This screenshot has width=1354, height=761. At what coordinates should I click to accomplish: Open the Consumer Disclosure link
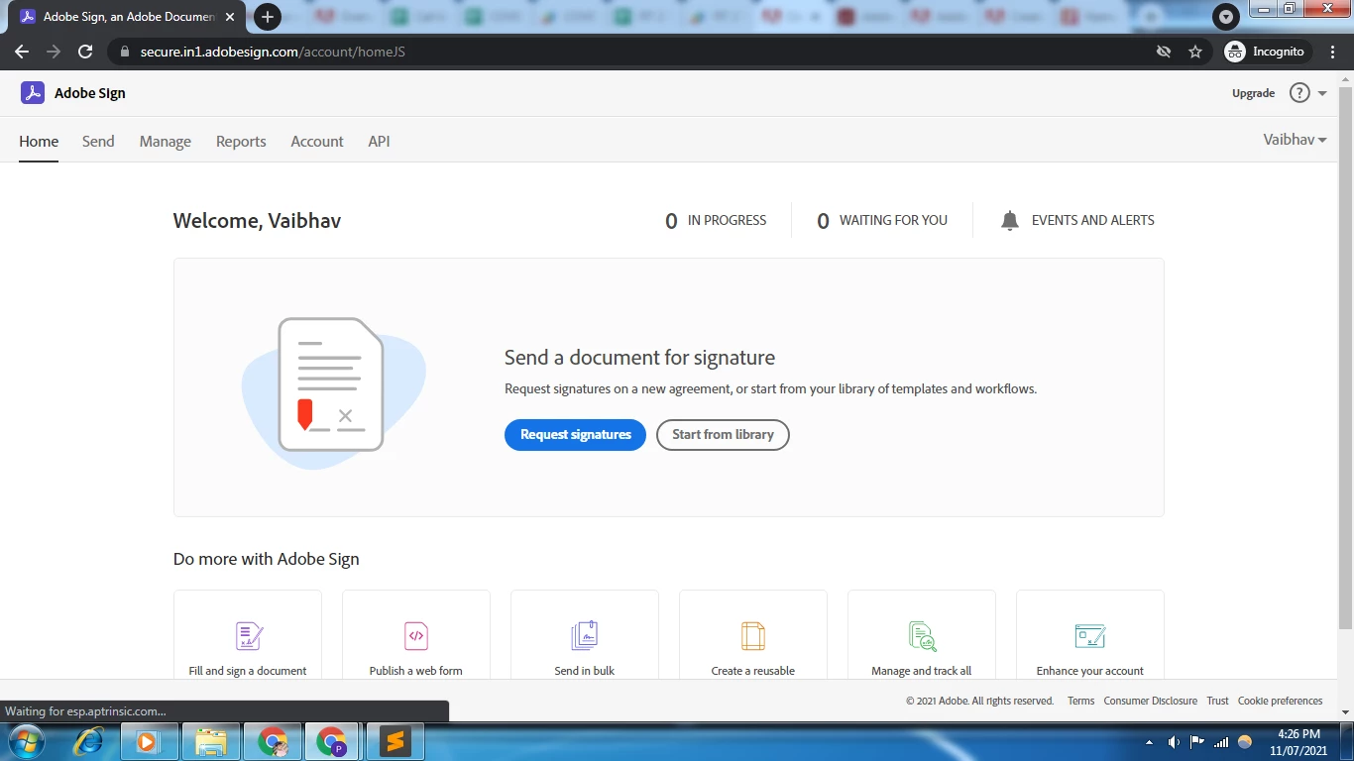[x=1150, y=701]
